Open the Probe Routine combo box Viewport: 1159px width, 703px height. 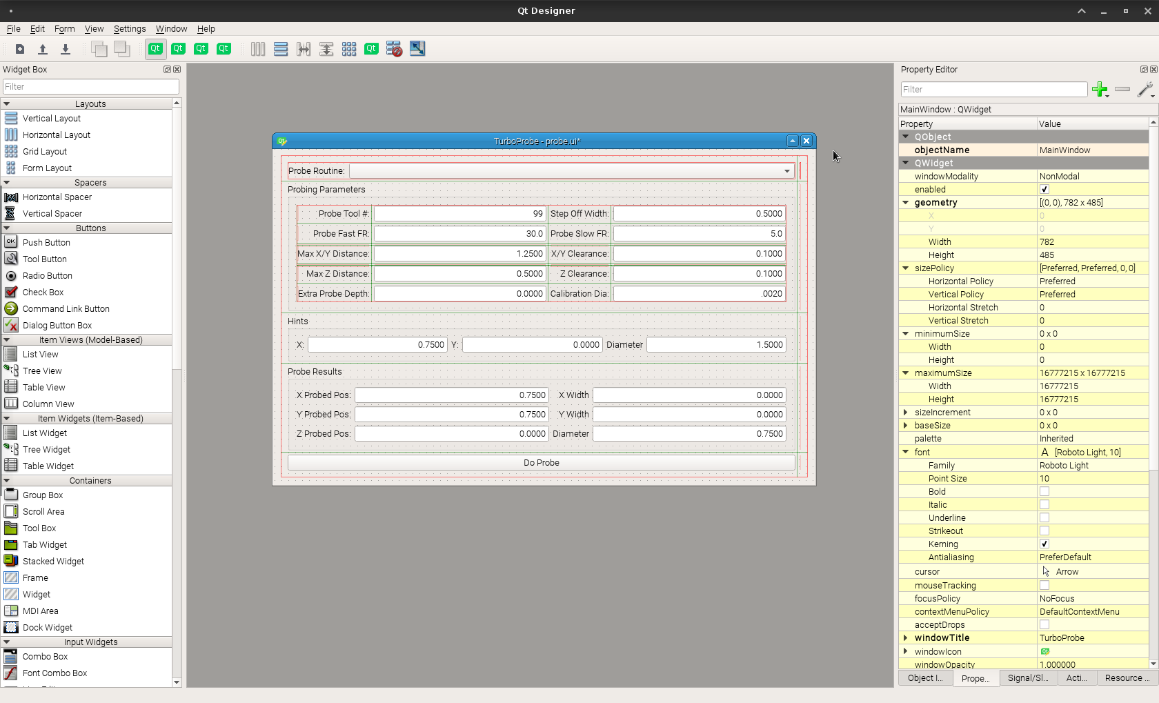(x=572, y=171)
